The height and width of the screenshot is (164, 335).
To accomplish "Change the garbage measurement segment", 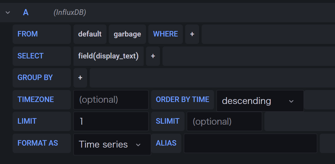I will (x=127, y=34).
